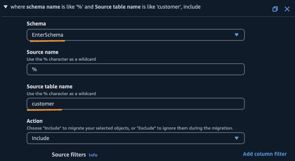Click Add column filter

[265, 154]
